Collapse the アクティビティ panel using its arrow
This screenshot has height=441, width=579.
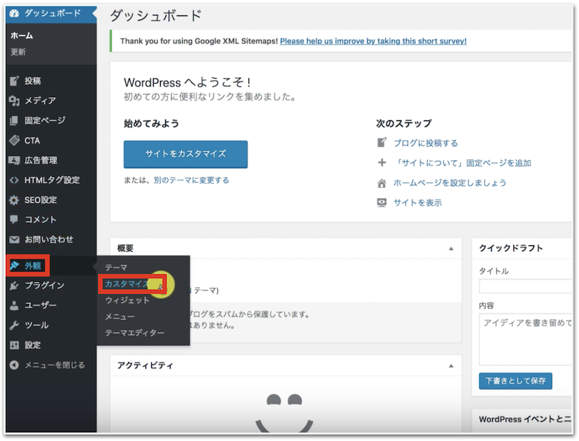(450, 366)
